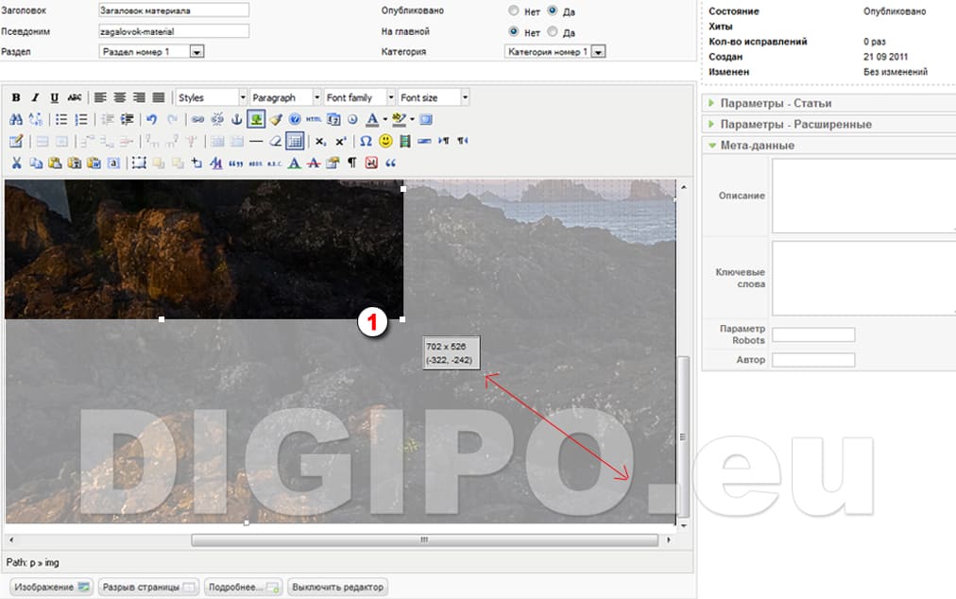This screenshot has height=599, width=956.
Task: Collapse the Мета-данные panel
Action: (757, 145)
